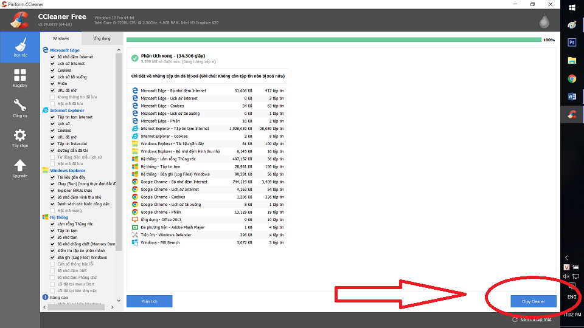Open the Dọn rác cleaner section

(x=20, y=47)
